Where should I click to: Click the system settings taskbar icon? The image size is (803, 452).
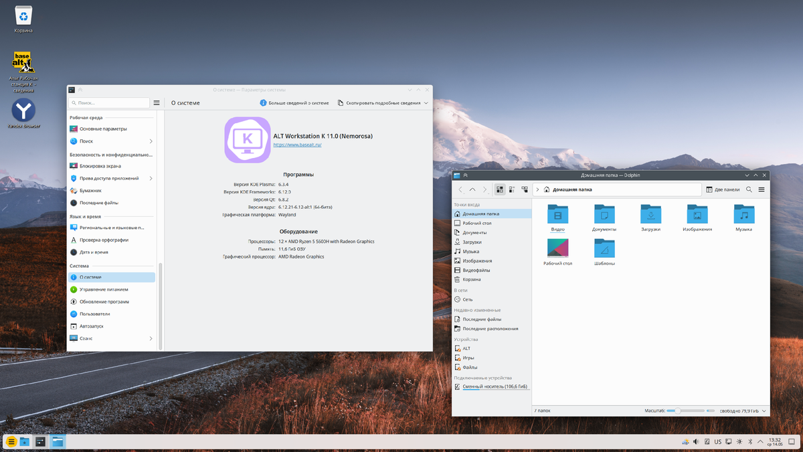tap(41, 442)
